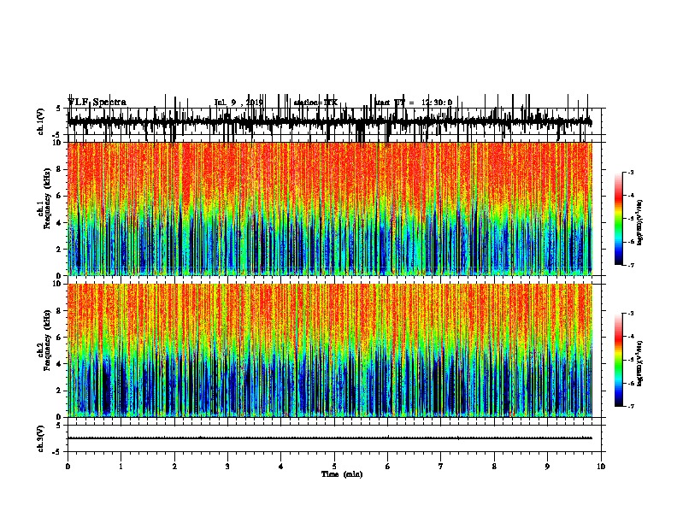Click the "3" tick on the time axis
Screen dimensions: 677x523
tap(227, 467)
